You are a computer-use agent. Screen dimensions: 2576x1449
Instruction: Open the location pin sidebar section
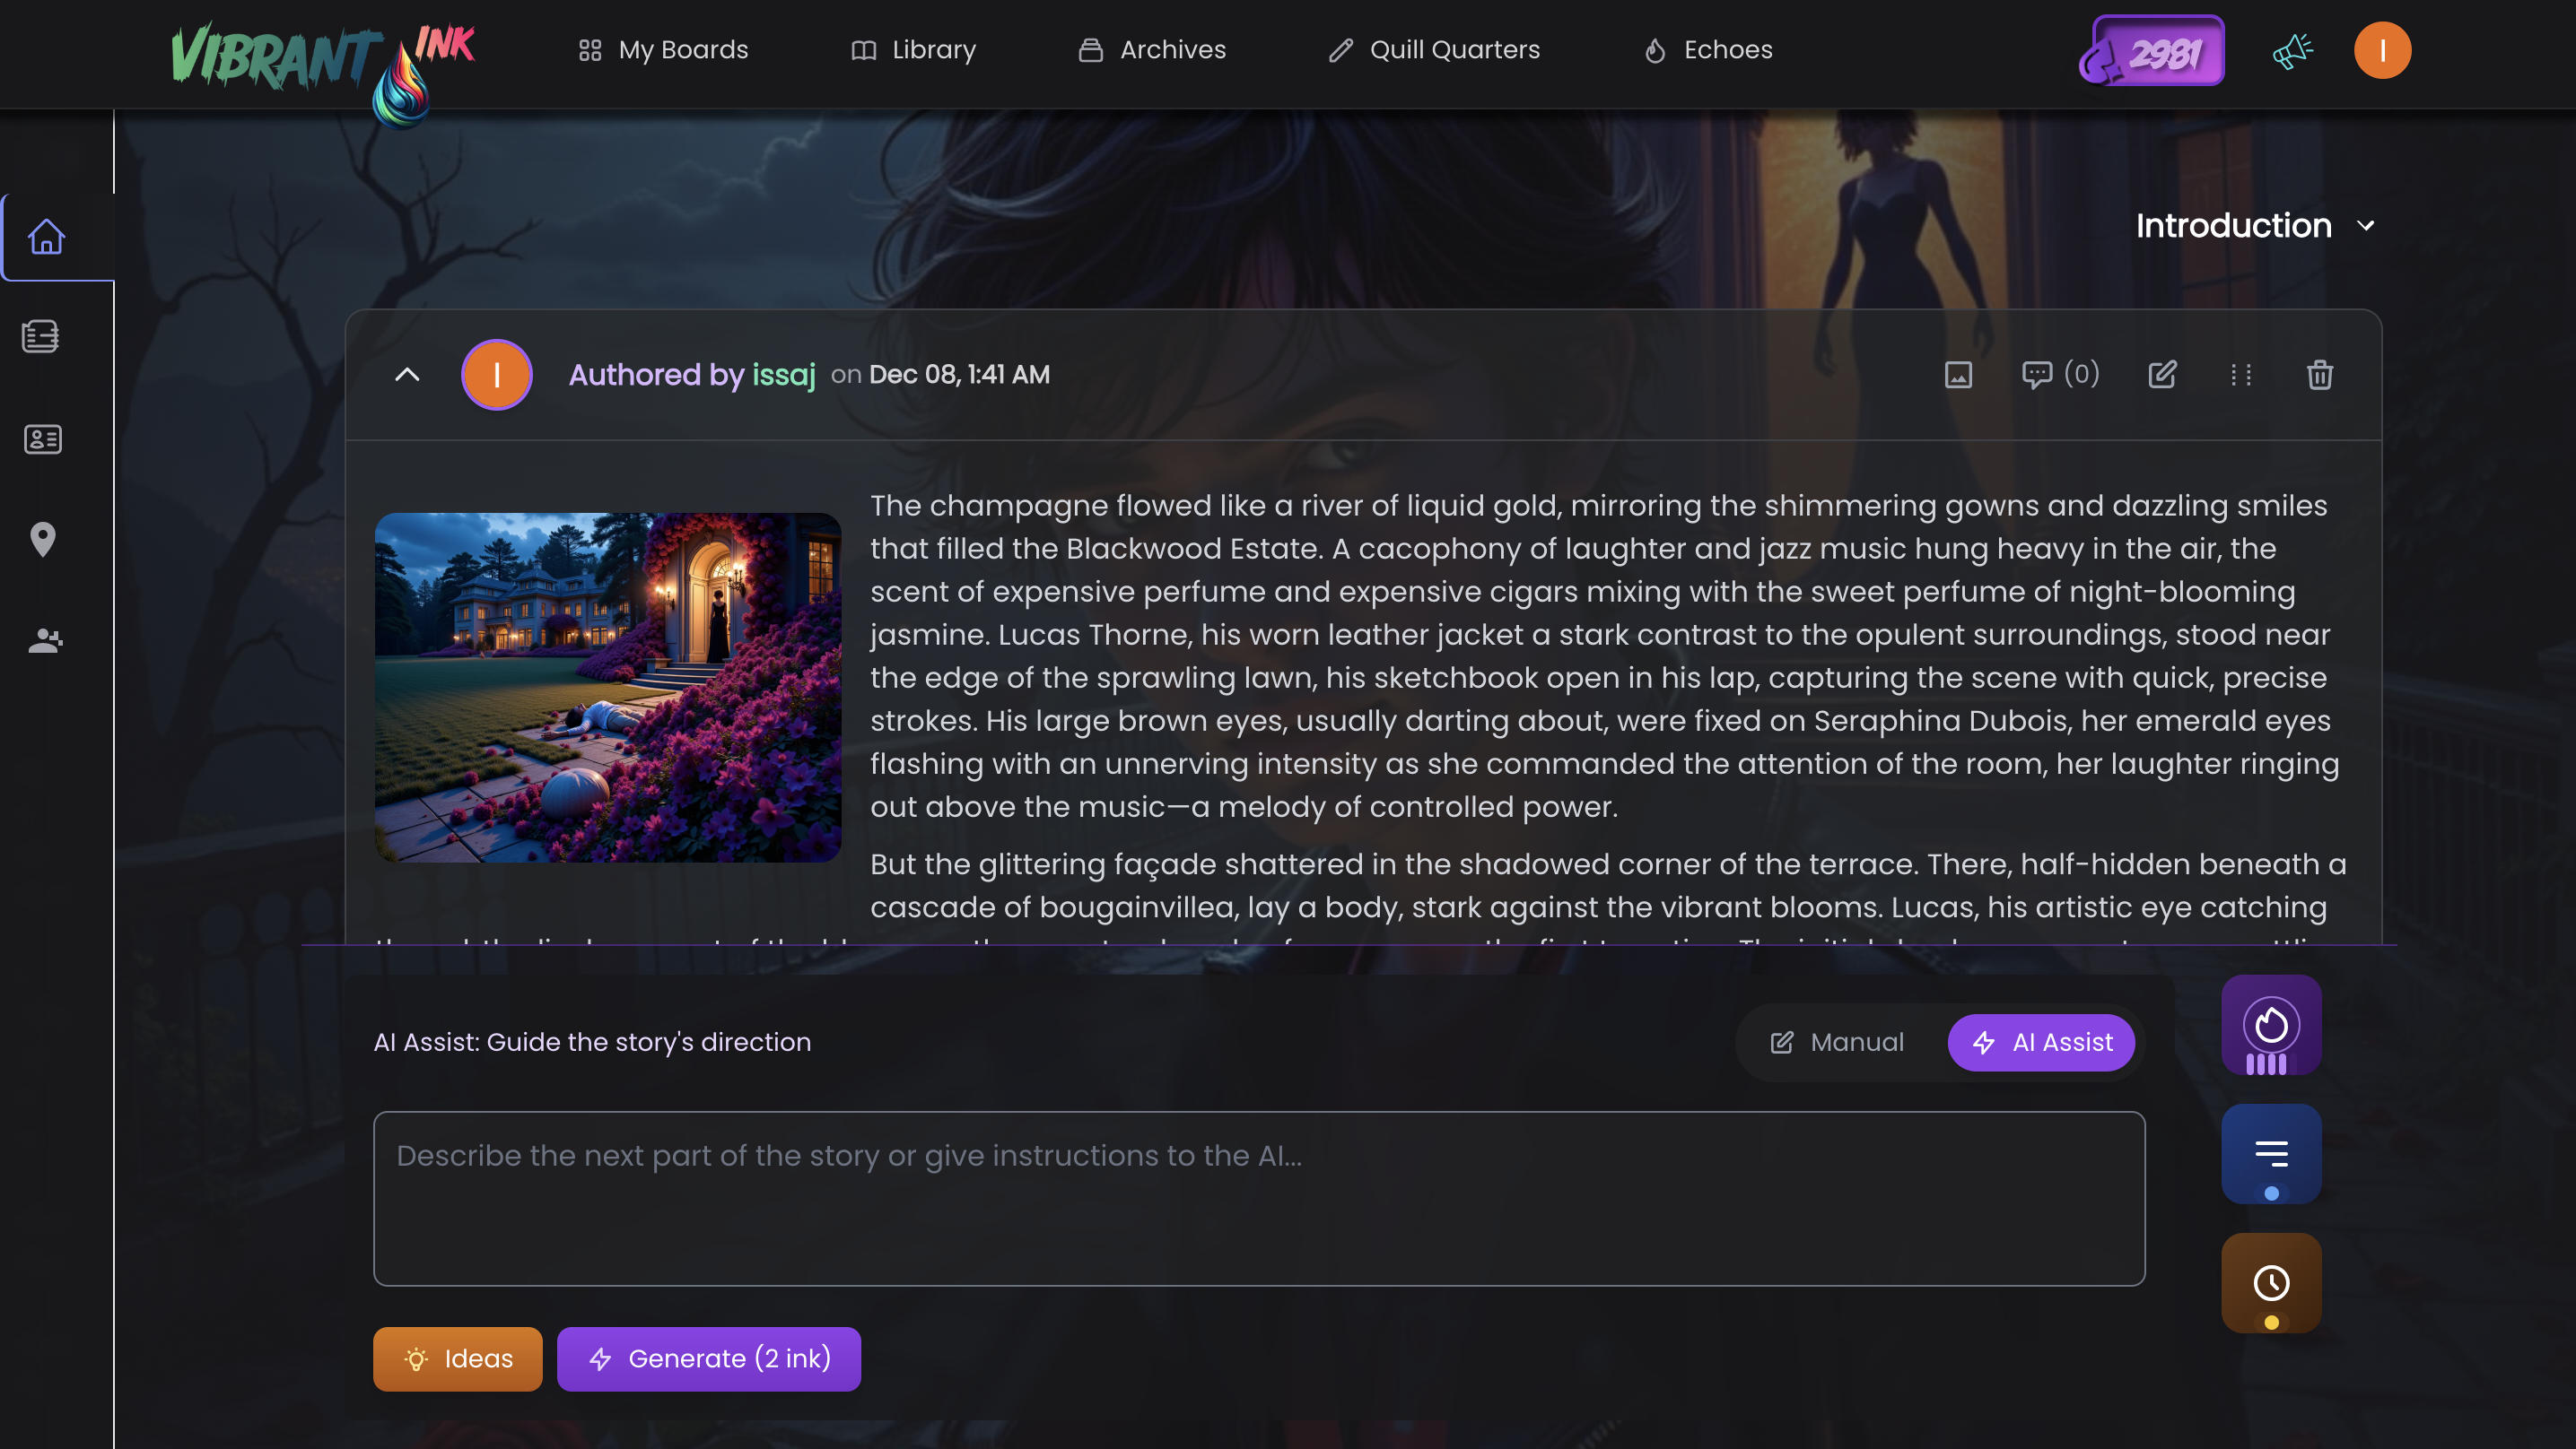click(43, 540)
